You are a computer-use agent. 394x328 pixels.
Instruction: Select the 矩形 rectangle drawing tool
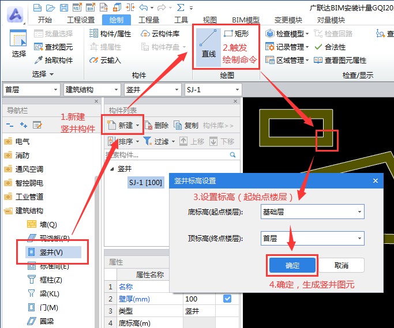(x=237, y=33)
